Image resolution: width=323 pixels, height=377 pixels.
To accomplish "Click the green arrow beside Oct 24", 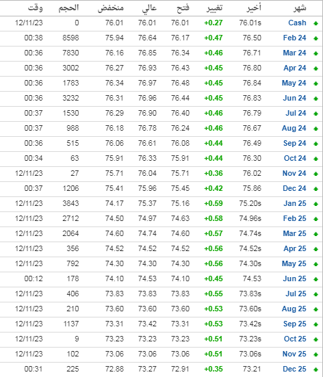I will click(x=315, y=159).
